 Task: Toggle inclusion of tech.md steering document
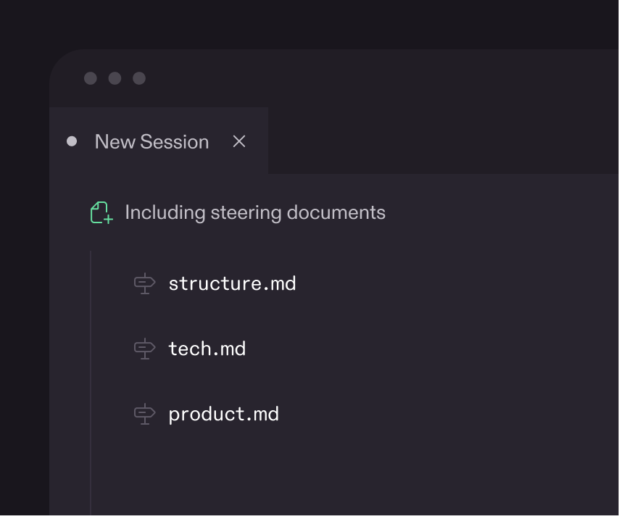click(144, 349)
